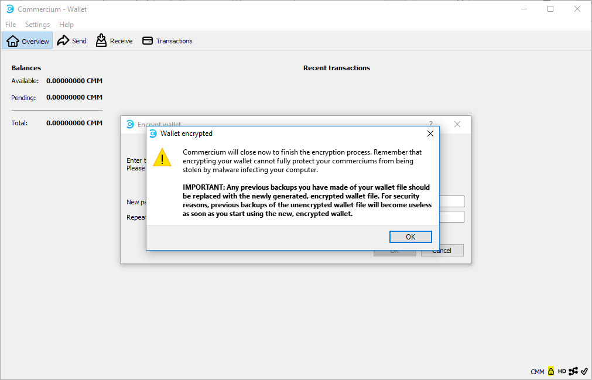Screen dimensions: 592x380
Task: Open the Send tab
Action: click(72, 41)
